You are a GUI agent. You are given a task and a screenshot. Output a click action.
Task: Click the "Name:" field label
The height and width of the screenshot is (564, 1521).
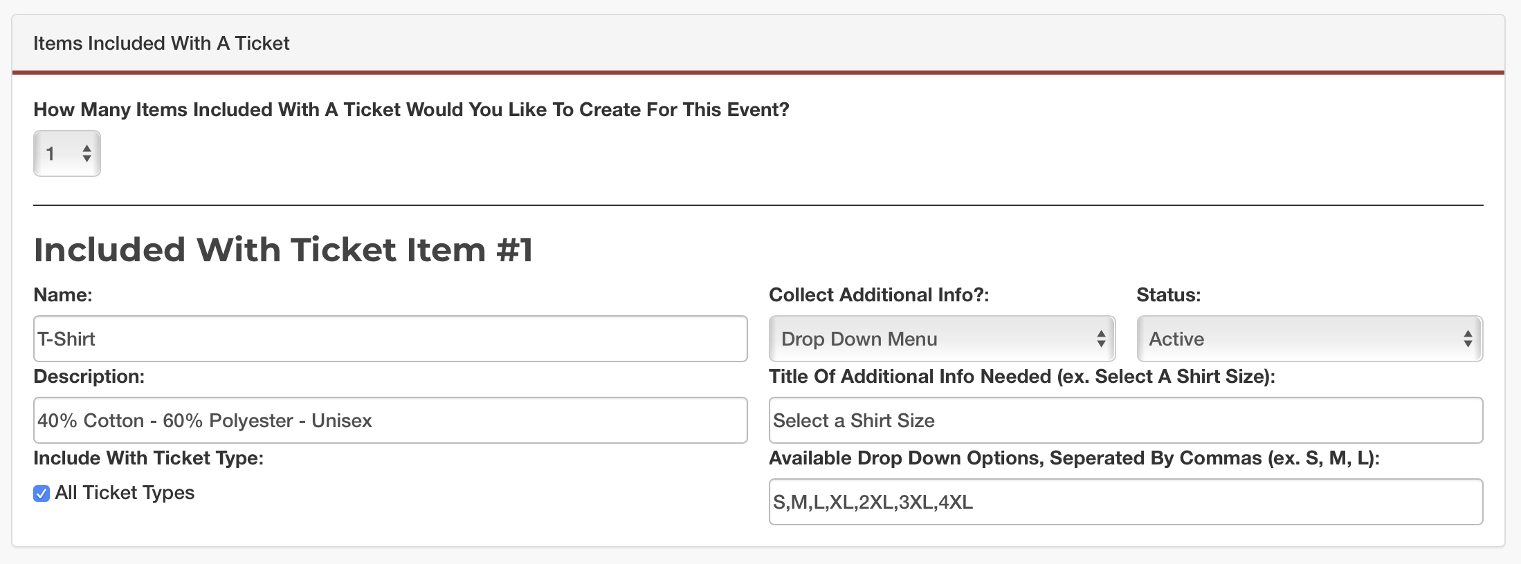(x=63, y=295)
